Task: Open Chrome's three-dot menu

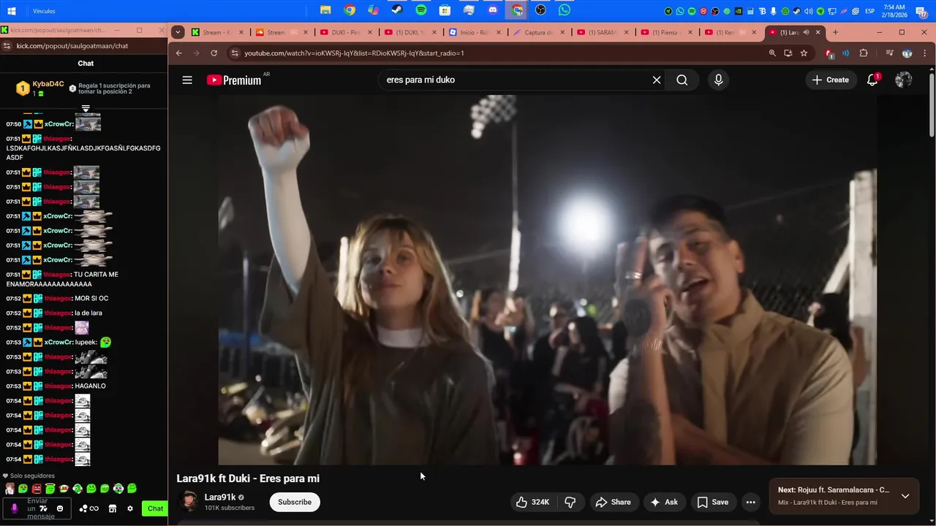Action: click(x=926, y=53)
